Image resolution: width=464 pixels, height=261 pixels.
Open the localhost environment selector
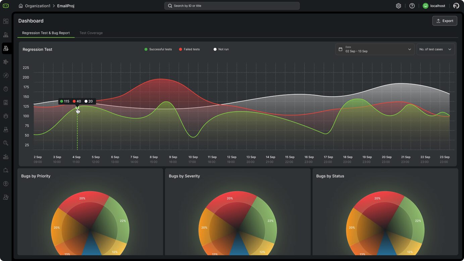tap(434, 6)
